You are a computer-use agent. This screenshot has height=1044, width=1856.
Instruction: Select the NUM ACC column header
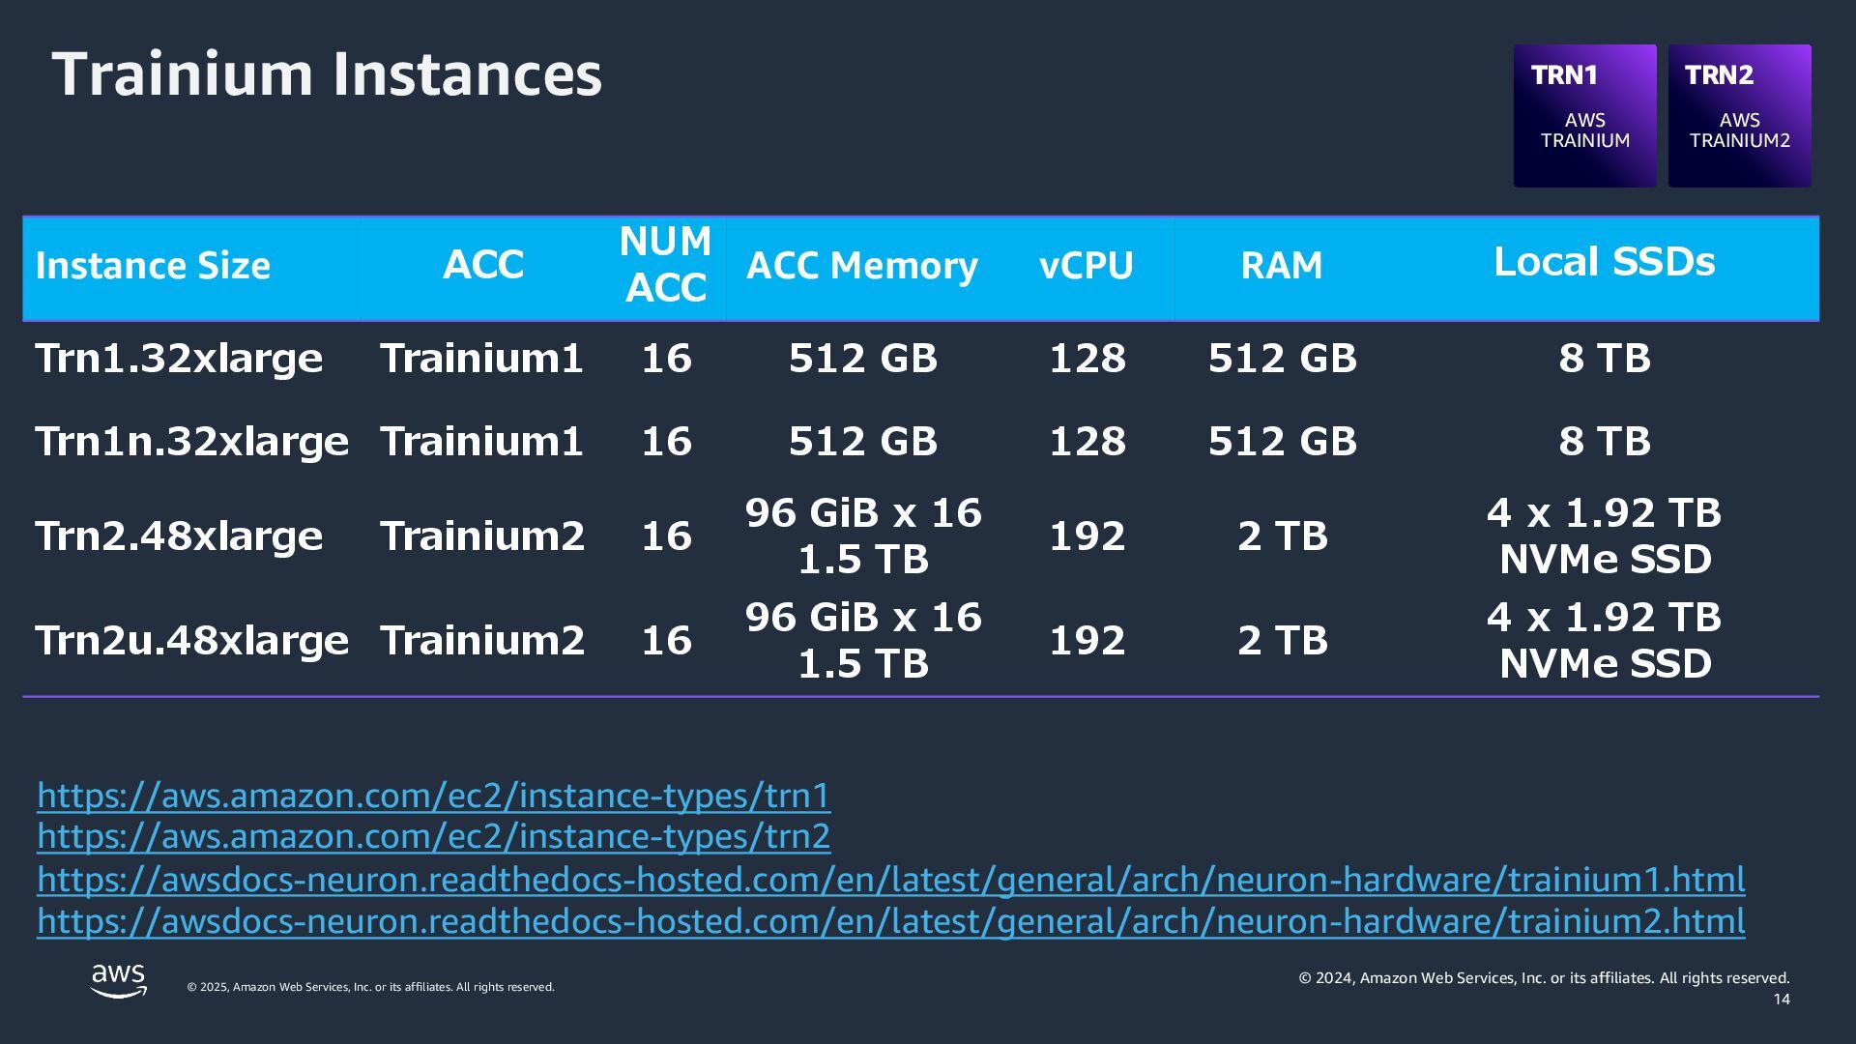(x=665, y=264)
